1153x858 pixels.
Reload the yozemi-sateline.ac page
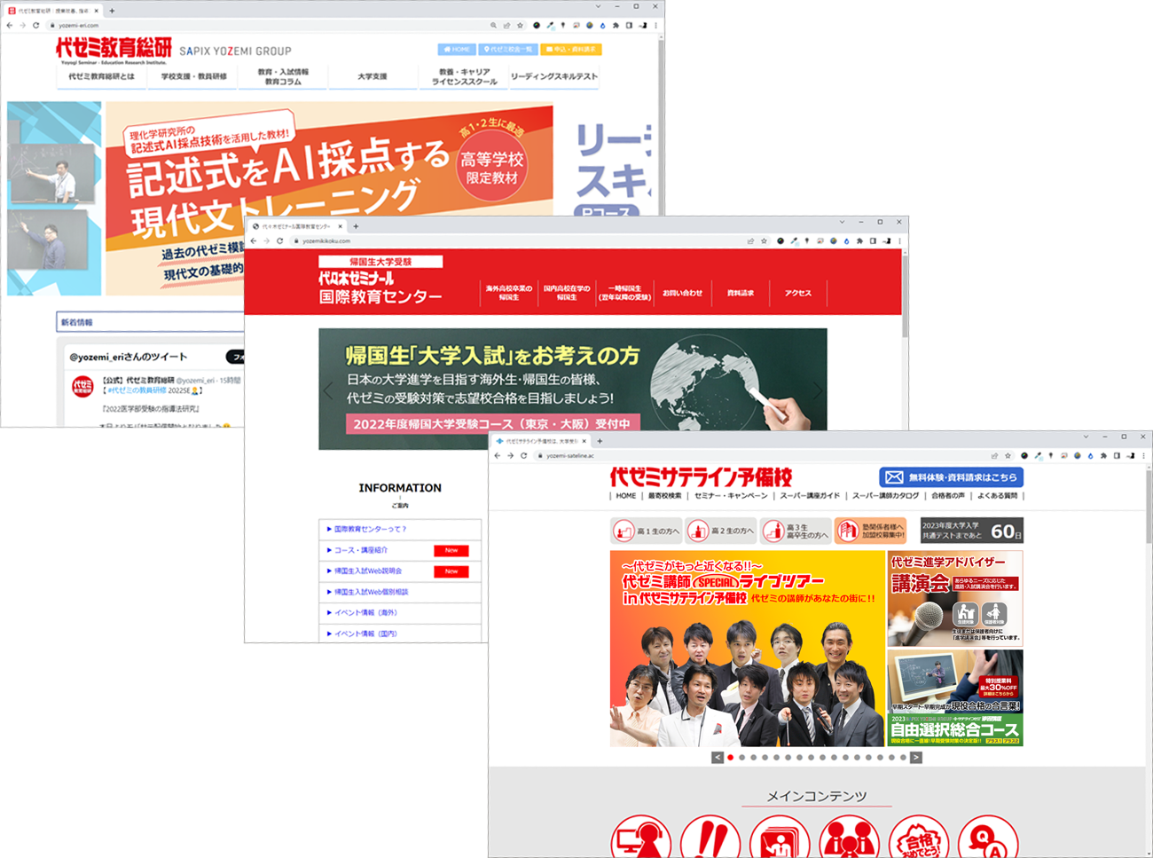[523, 455]
